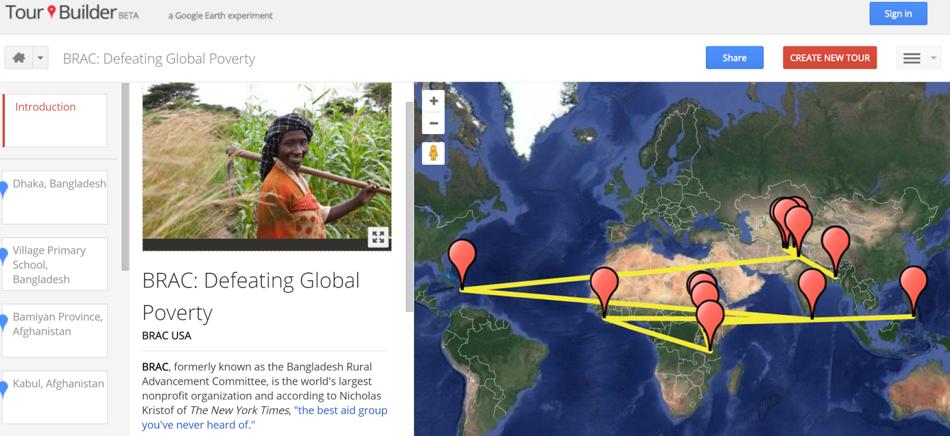Click the tour list sidebar scrollbar

coord(125,177)
